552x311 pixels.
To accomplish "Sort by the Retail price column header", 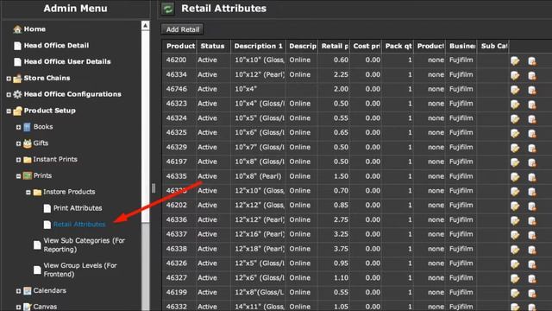I will (334, 46).
